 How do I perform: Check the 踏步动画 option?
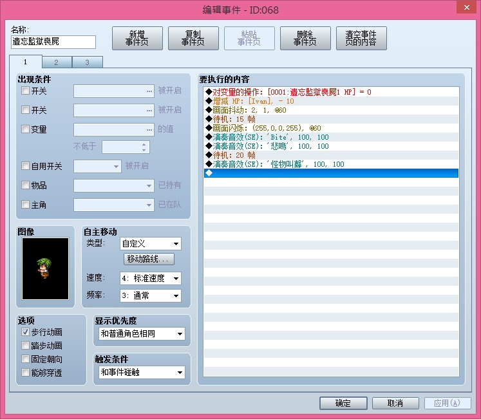[x=25, y=346]
